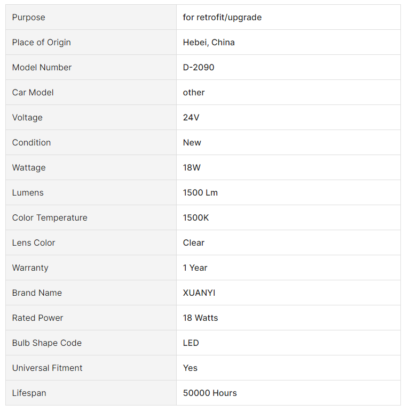410x413 pixels.
Task: Click the '1 Year' warranty value
Action: (195, 268)
